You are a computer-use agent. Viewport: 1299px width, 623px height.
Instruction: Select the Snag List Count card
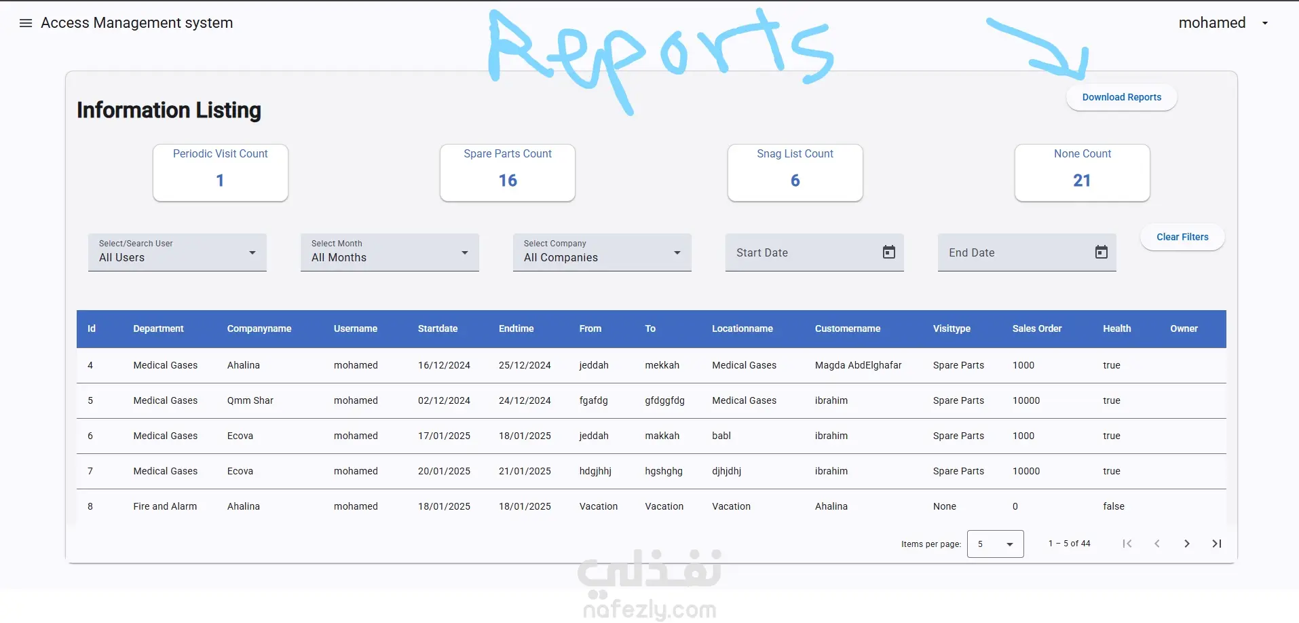pos(795,172)
